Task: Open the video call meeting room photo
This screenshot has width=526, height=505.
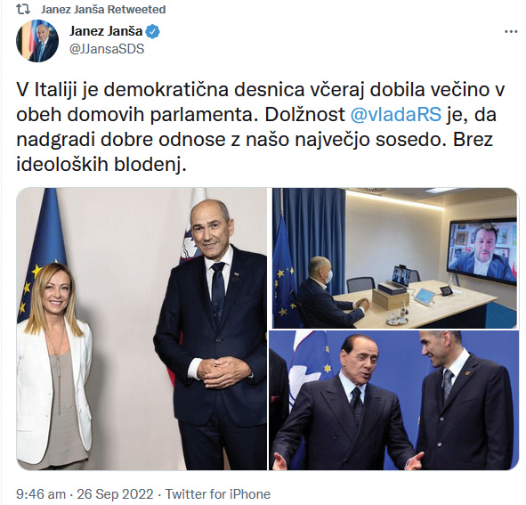Action: (x=394, y=258)
